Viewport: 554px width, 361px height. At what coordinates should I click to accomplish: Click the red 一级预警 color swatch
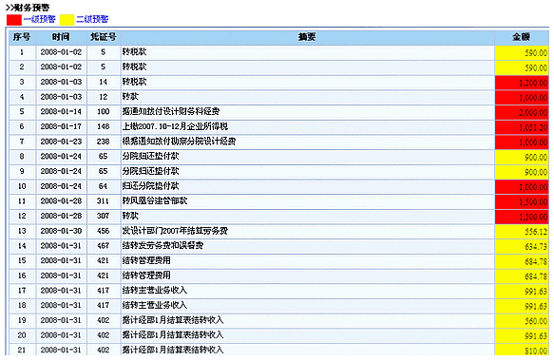click(x=14, y=20)
